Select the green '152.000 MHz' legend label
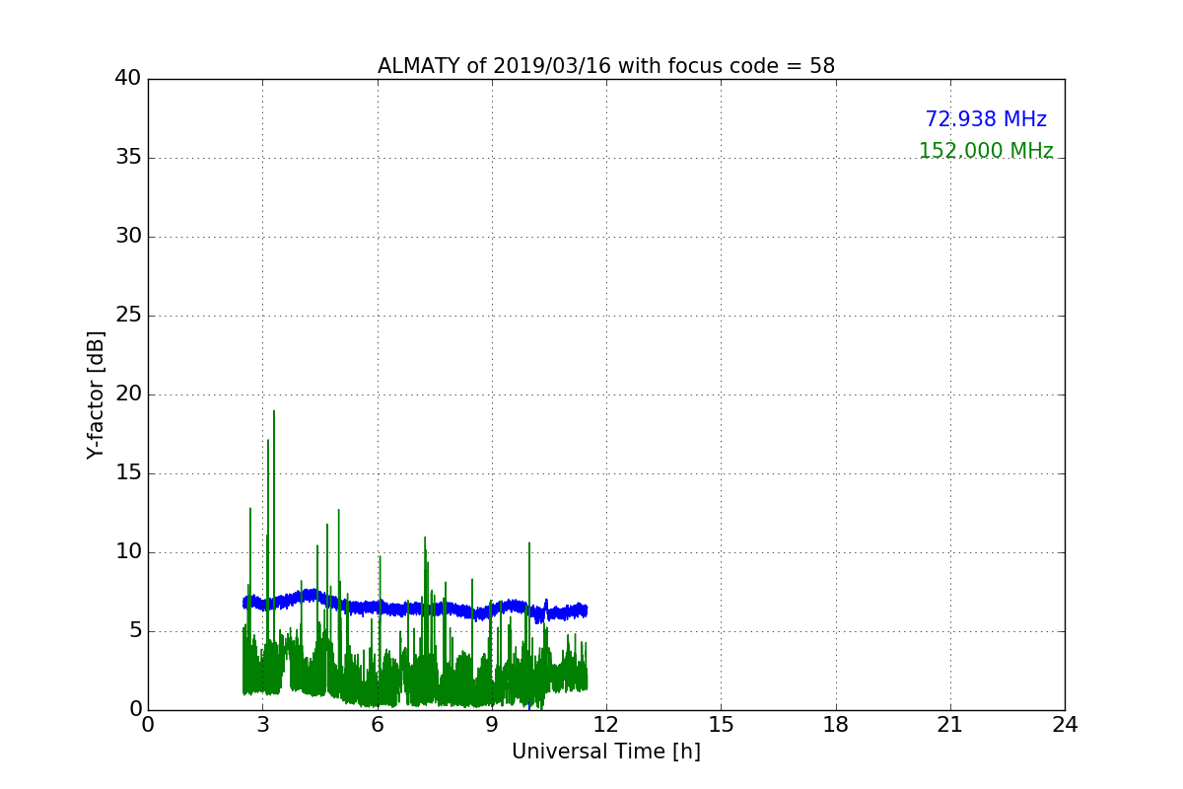 (986, 151)
